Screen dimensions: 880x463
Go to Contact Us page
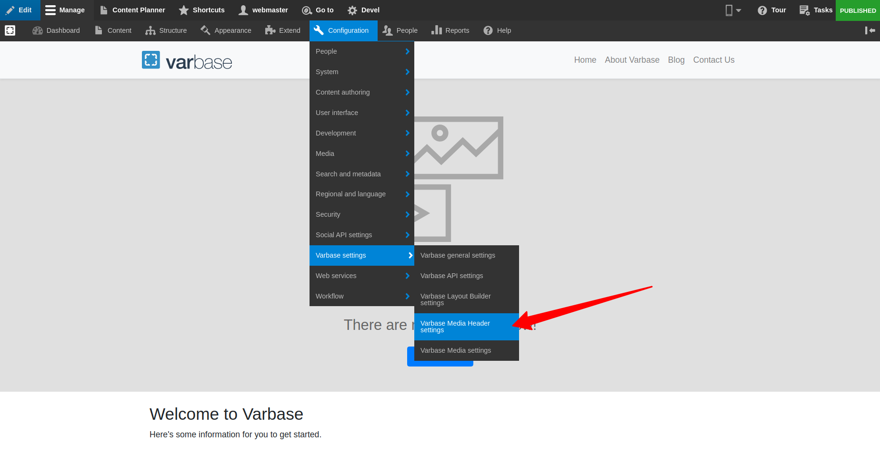pyautogui.click(x=713, y=60)
